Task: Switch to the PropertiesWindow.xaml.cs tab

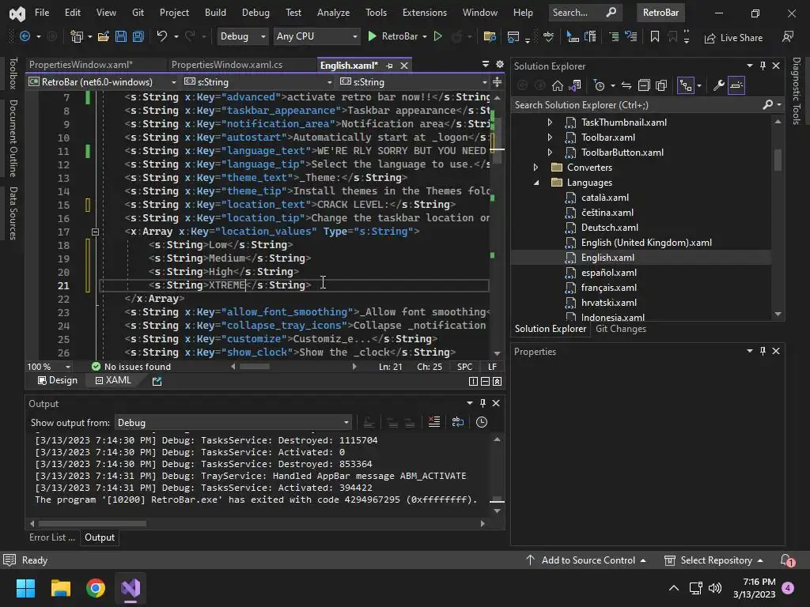Action: point(226,65)
